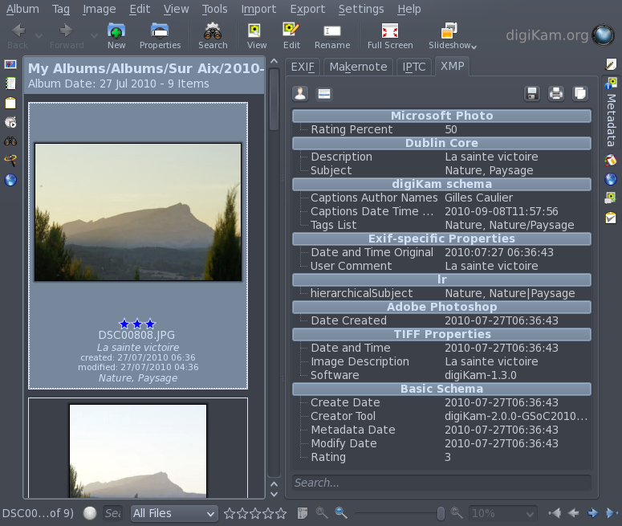
Task: Copy metadata to clipboard icon
Action: point(579,94)
